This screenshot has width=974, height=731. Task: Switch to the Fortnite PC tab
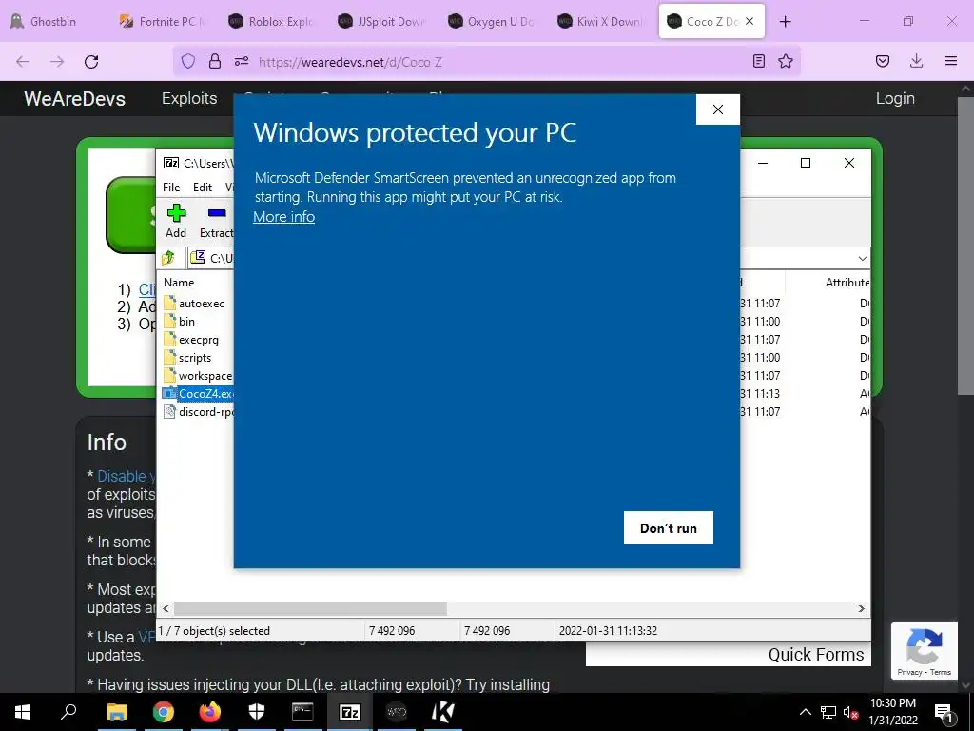(162, 21)
